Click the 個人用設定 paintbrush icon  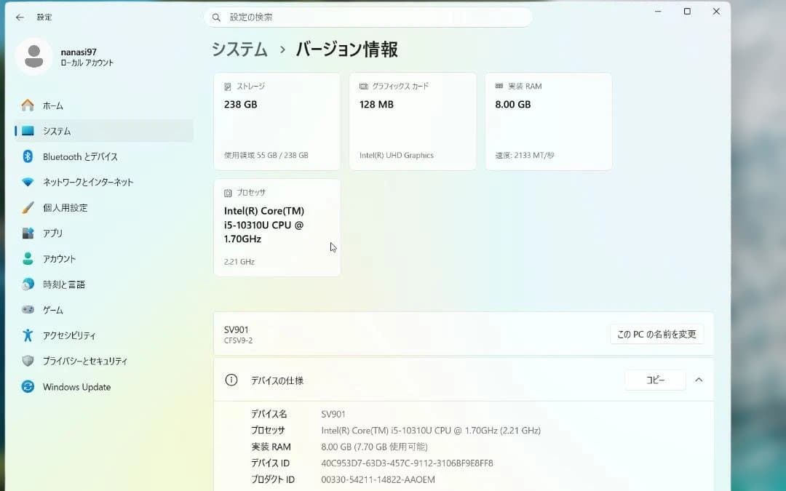click(28, 207)
